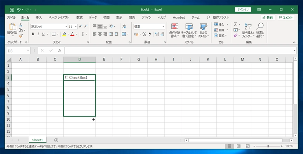Open the ファイル (File) tab
This screenshot has width=303, height=154.
[11, 17]
